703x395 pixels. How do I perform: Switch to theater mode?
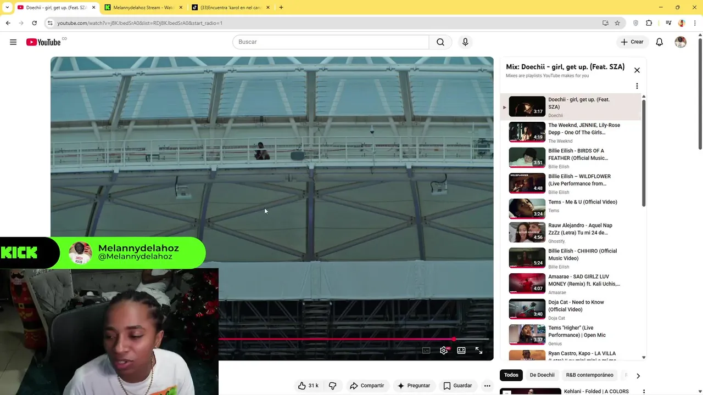coord(461,351)
